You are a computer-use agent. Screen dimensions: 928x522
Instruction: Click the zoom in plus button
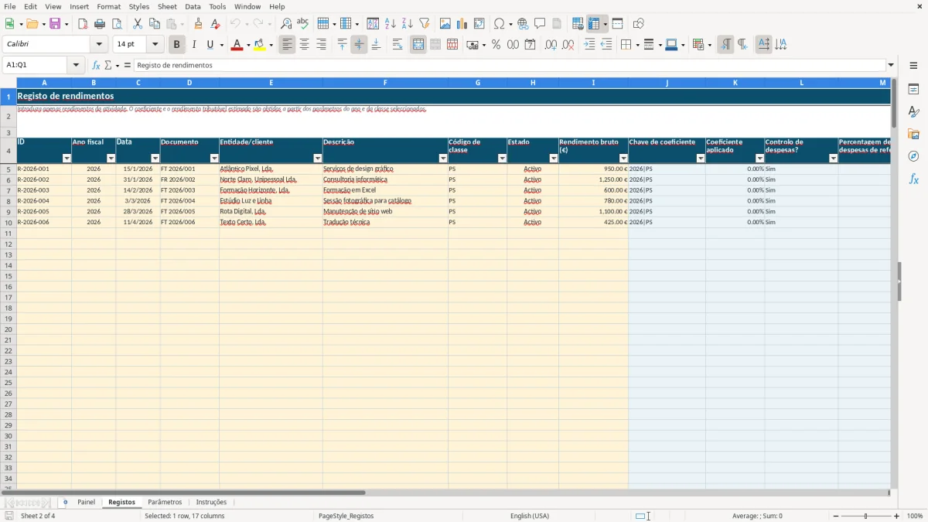tap(896, 516)
